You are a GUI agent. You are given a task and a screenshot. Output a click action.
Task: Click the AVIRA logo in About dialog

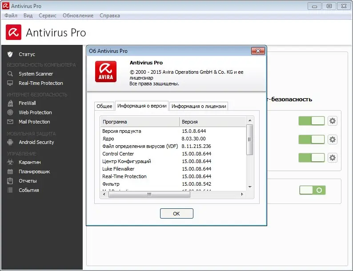(105, 71)
